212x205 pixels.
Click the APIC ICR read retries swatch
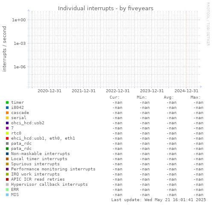pos(7,179)
